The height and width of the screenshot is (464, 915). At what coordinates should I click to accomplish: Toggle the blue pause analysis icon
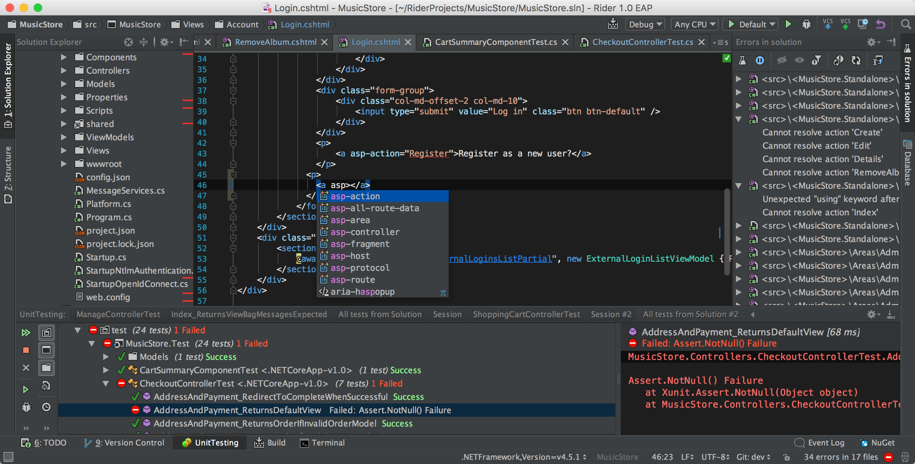pyautogui.click(x=760, y=60)
